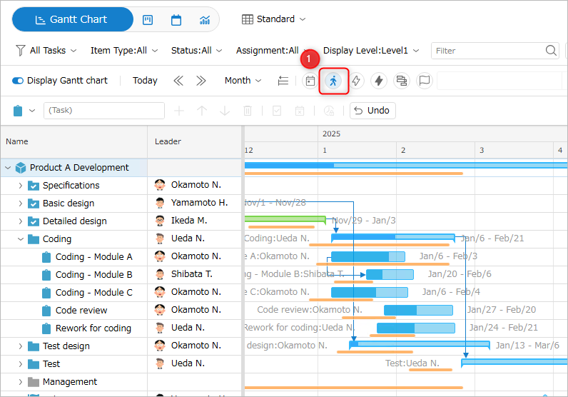The width and height of the screenshot is (568, 397).
Task: Click the plus add item icon
Action: click(x=179, y=111)
